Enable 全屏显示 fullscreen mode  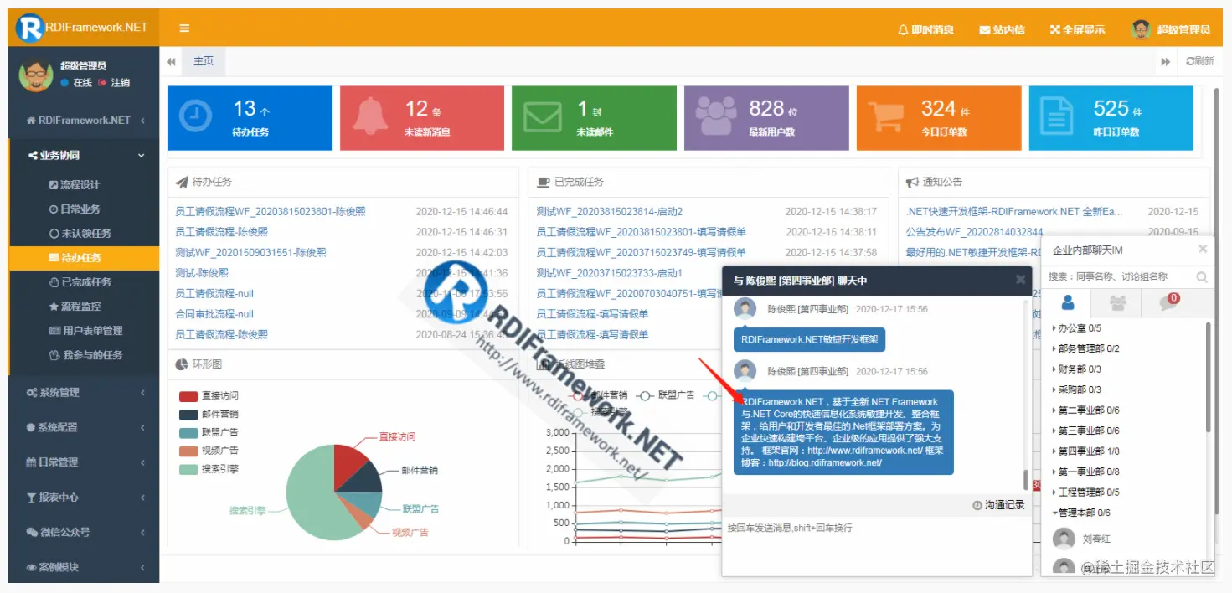pyautogui.click(x=1077, y=29)
